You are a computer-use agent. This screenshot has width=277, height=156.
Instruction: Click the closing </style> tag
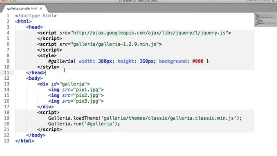point(48,67)
